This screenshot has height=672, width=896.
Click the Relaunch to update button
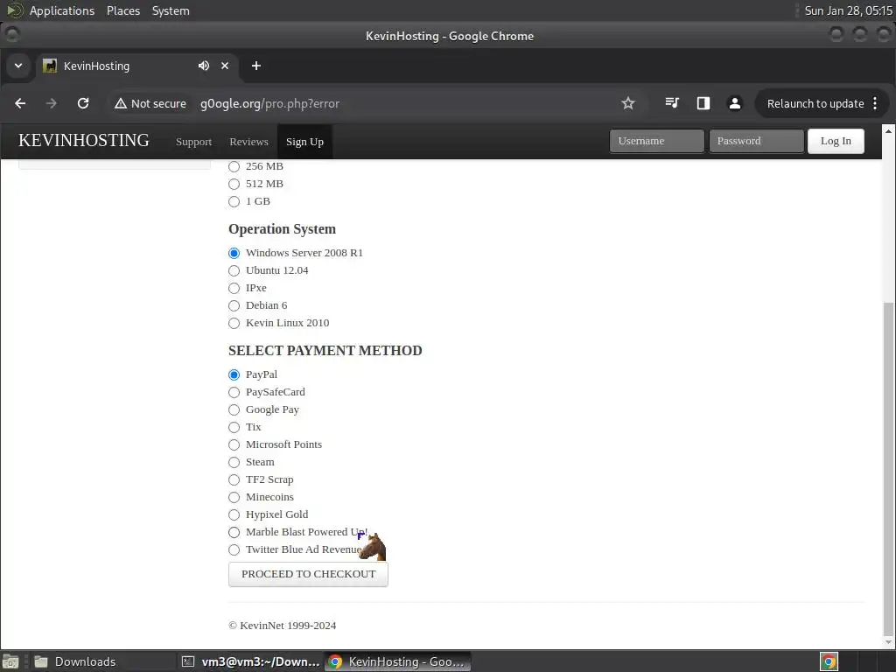coord(815,103)
